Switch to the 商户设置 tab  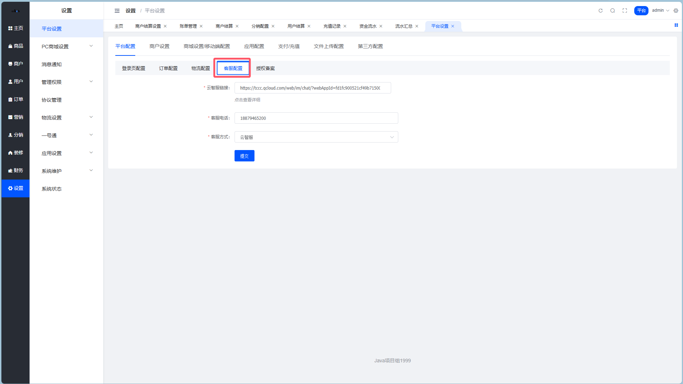click(159, 46)
